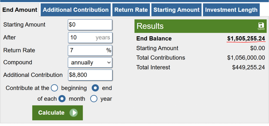Click the green Results header bar

click(194, 26)
